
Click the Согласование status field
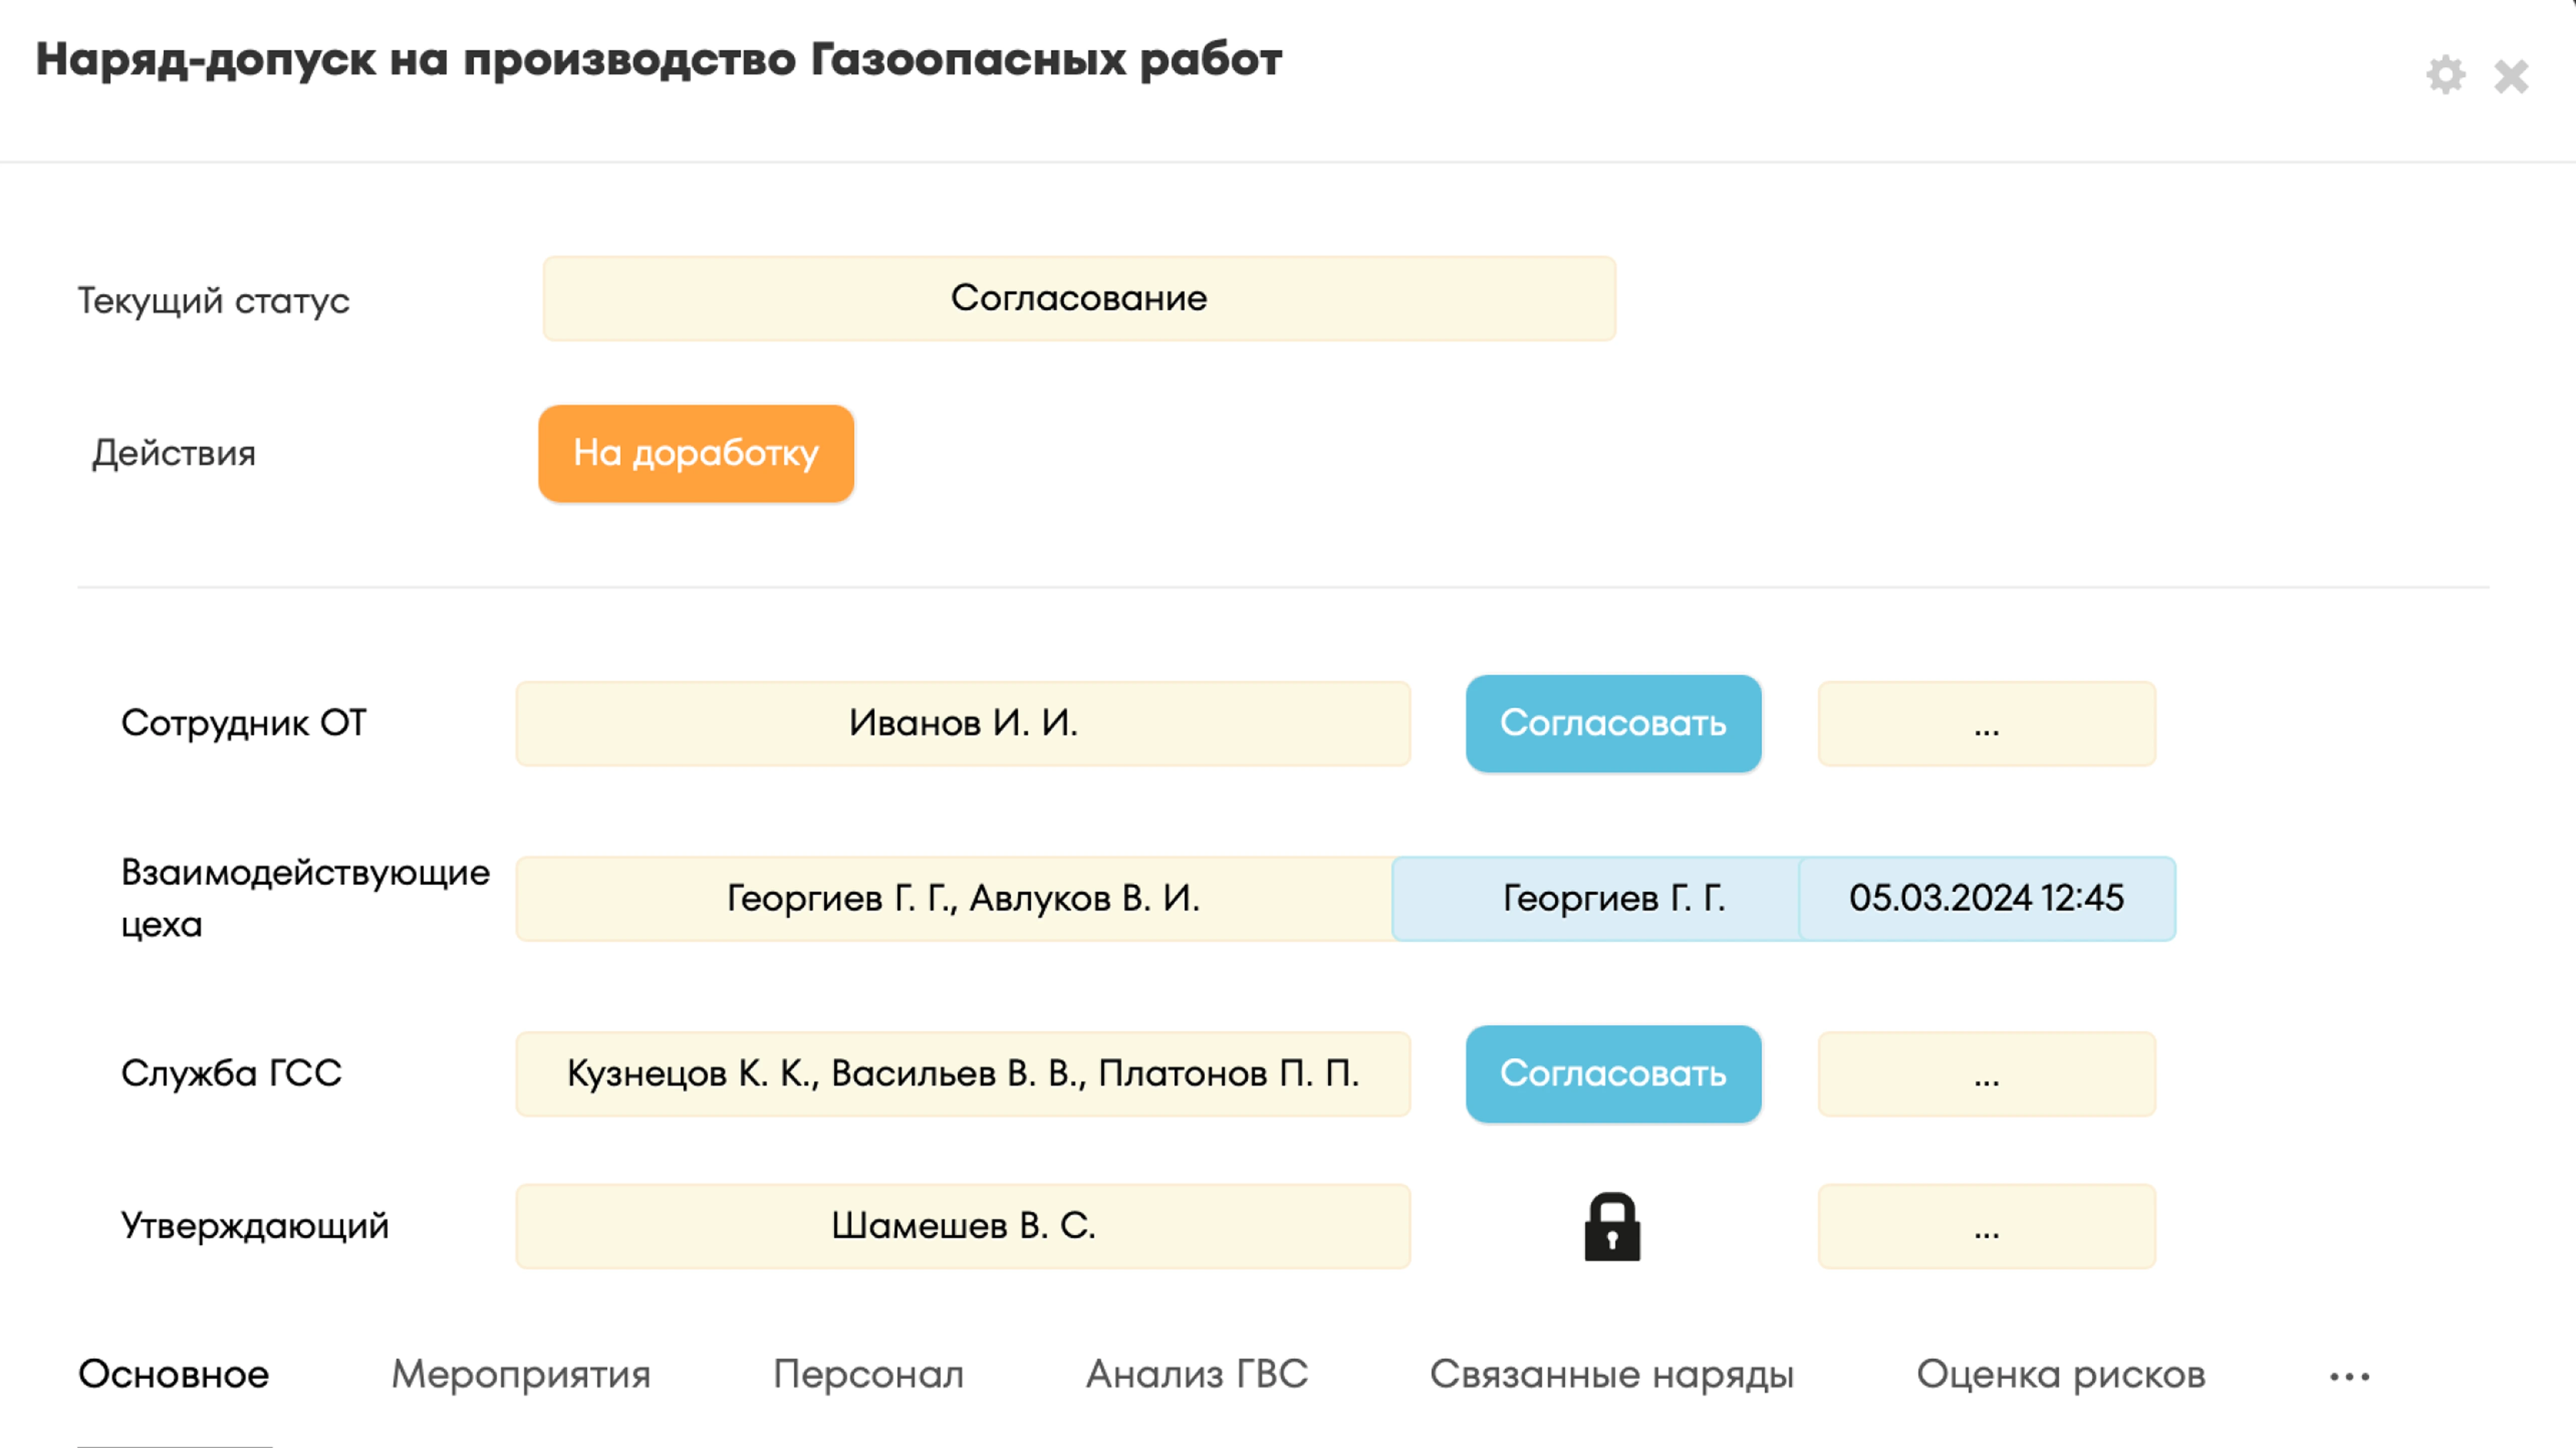click(x=1079, y=298)
